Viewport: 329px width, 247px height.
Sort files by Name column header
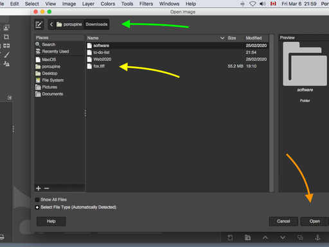(x=156, y=38)
